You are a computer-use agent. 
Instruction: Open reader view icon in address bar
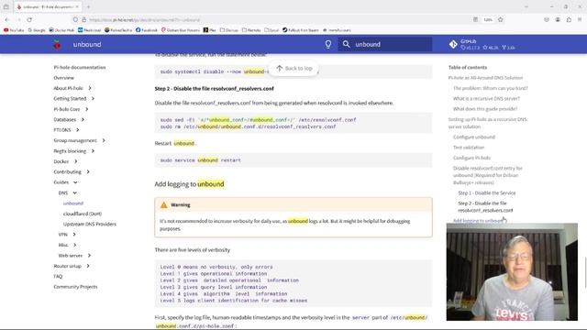point(475,19)
